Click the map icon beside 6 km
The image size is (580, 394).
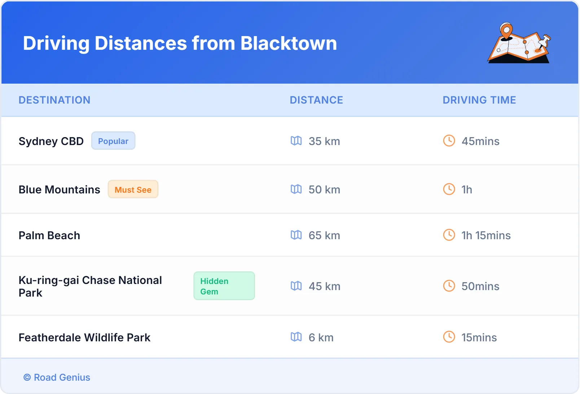click(x=296, y=337)
